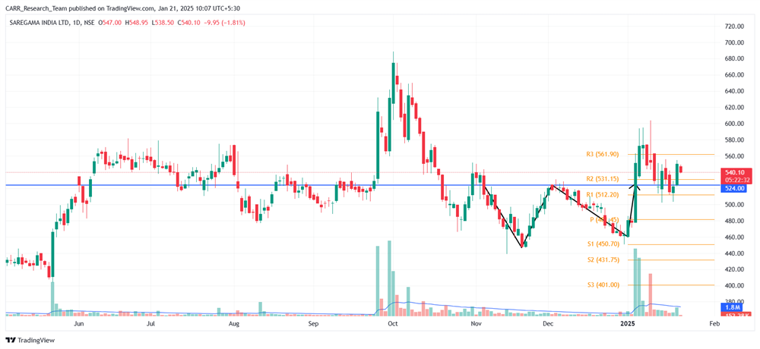
Task: Click the 640.00 price axis label
Action: coord(735,91)
